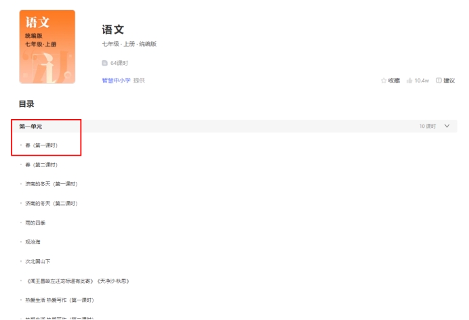Click the 建议 suggestion icon
The image size is (469, 320).
point(439,81)
